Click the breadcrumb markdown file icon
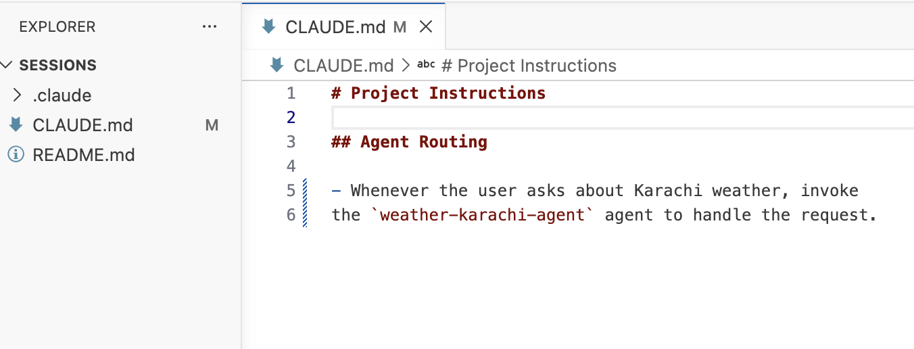This screenshot has height=349, width=914. [x=276, y=65]
